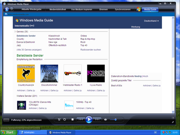Click Gehe zu for Best of 80s
The width and height of the screenshot is (180, 135).
(x=157, y=86)
